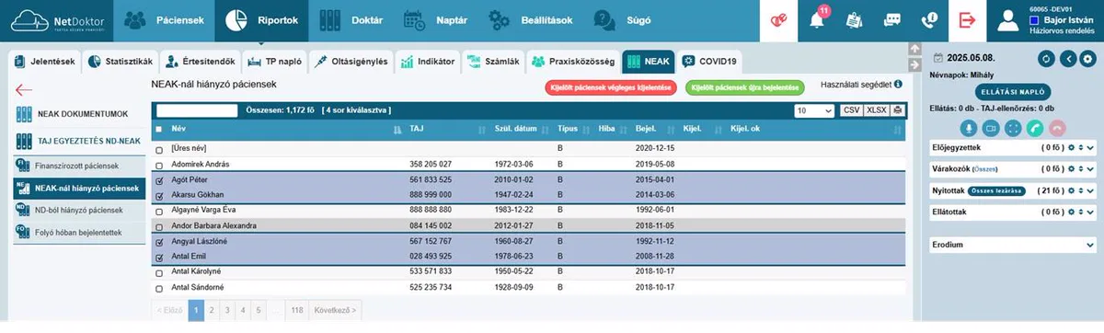Click the green phone call icon

click(x=1037, y=129)
